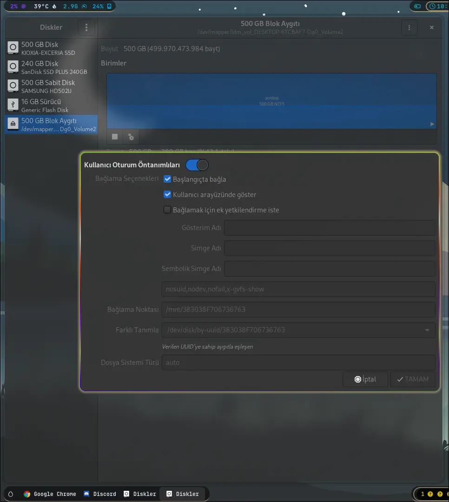Image resolution: width=449 pixels, height=502 pixels.
Task: Uncheck Kullanıcı arayüzünde göster checkbox
Action: 167,194
